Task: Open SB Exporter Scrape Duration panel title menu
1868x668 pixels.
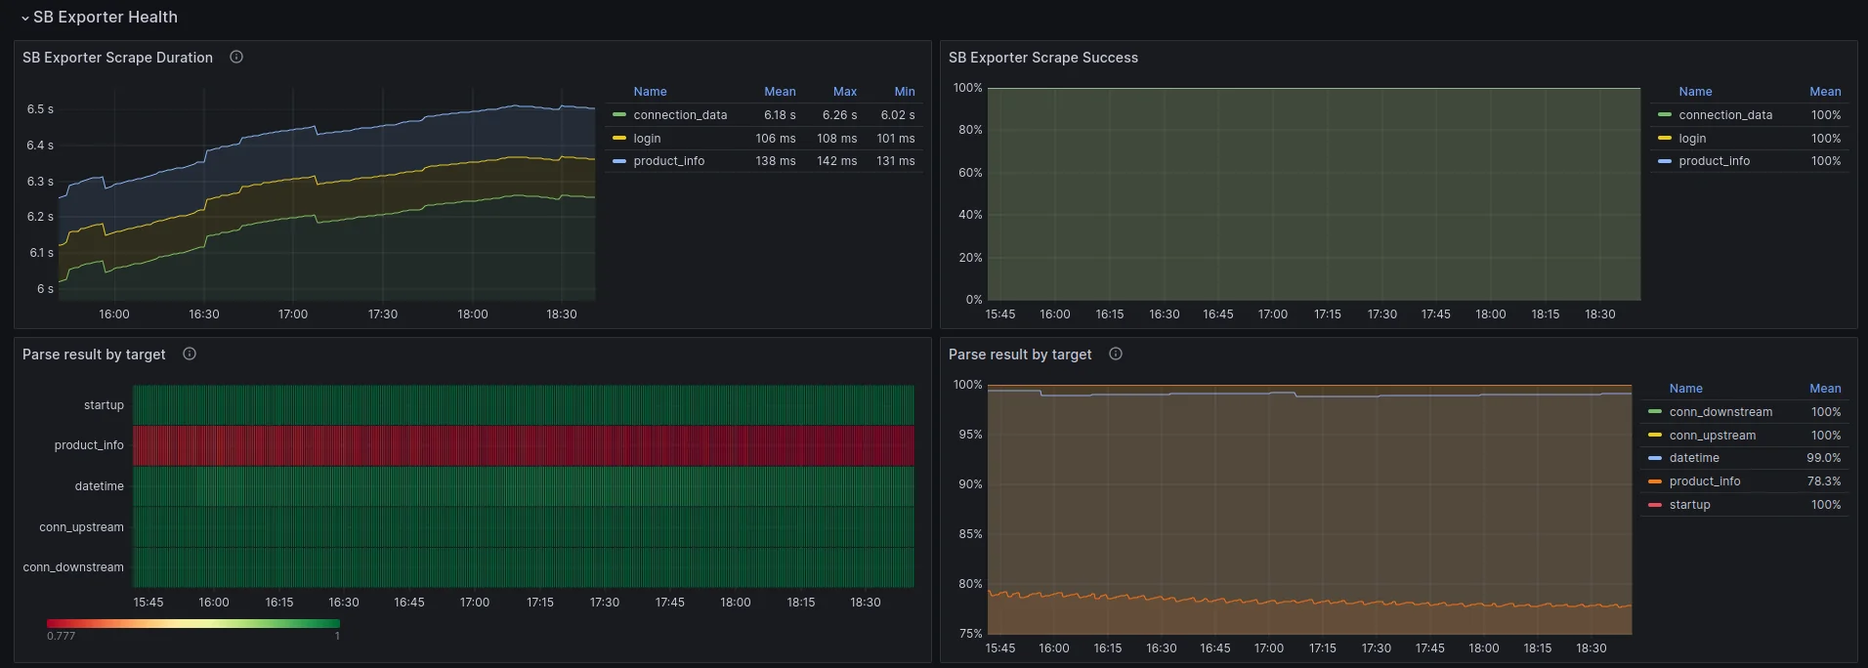Action: click(117, 58)
